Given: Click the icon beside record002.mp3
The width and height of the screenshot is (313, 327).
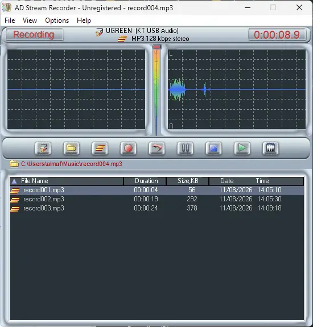Looking at the screenshot, I should point(15,200).
